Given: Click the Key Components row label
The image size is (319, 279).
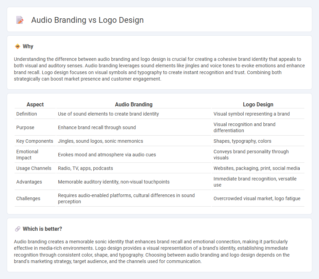Looking at the screenshot, I should (35, 141).
